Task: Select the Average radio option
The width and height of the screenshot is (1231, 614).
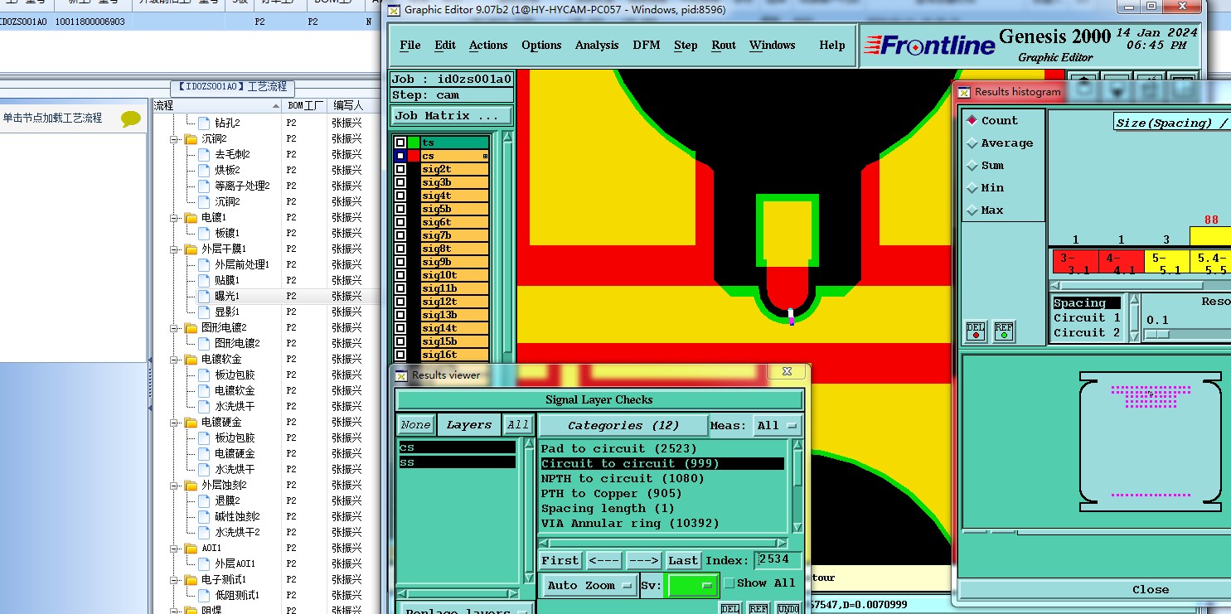Action: [972, 143]
